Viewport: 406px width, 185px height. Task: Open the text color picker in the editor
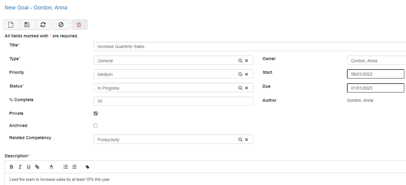point(51,167)
